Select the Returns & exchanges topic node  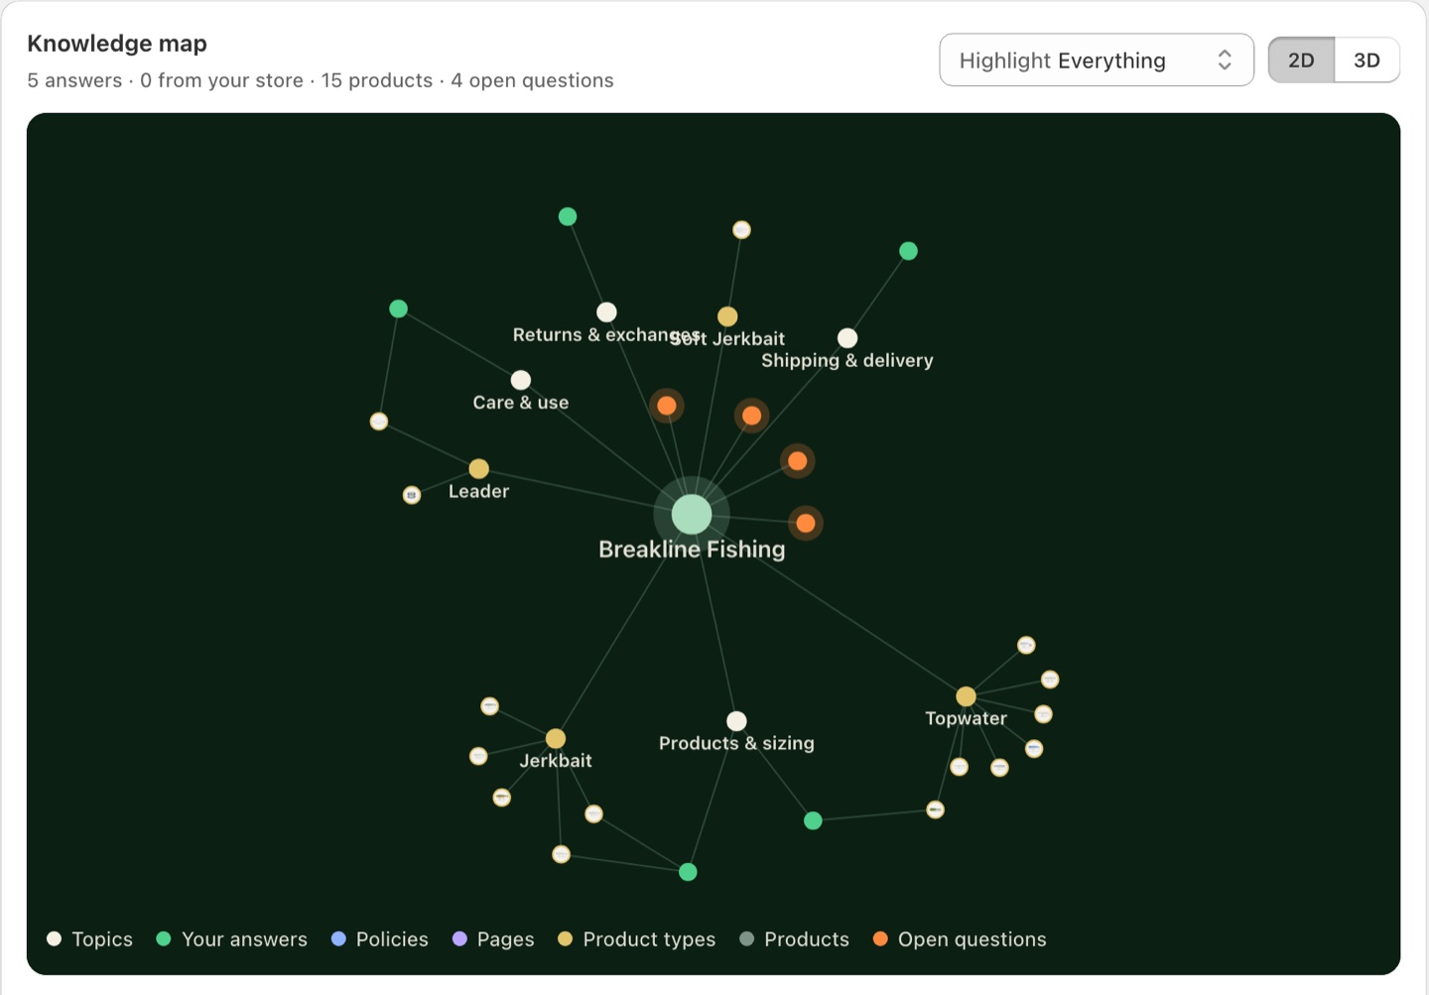click(606, 312)
